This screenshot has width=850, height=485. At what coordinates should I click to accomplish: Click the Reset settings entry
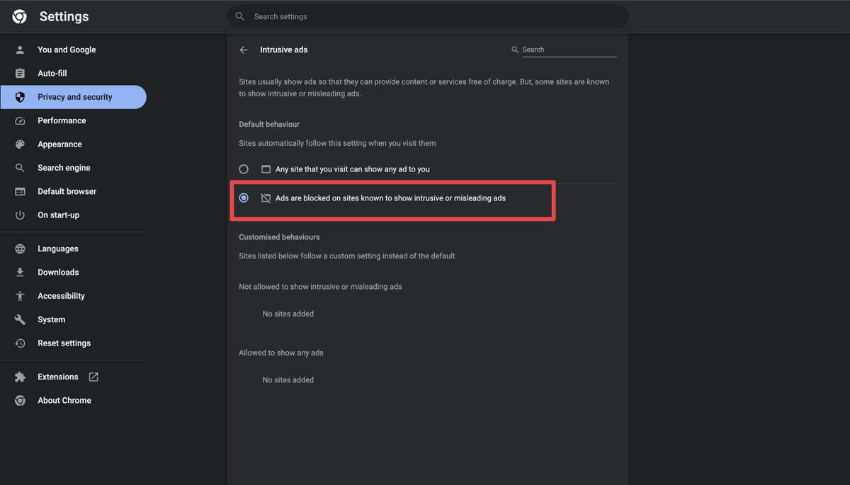[x=64, y=343]
